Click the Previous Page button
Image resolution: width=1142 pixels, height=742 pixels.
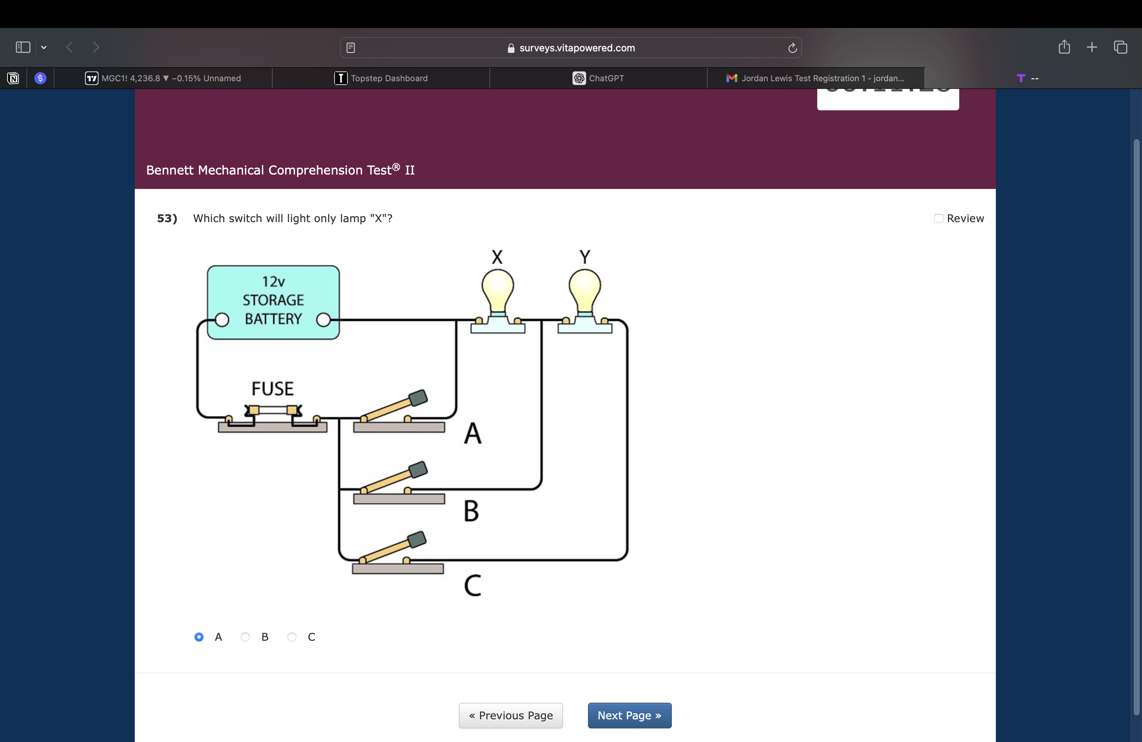511,715
